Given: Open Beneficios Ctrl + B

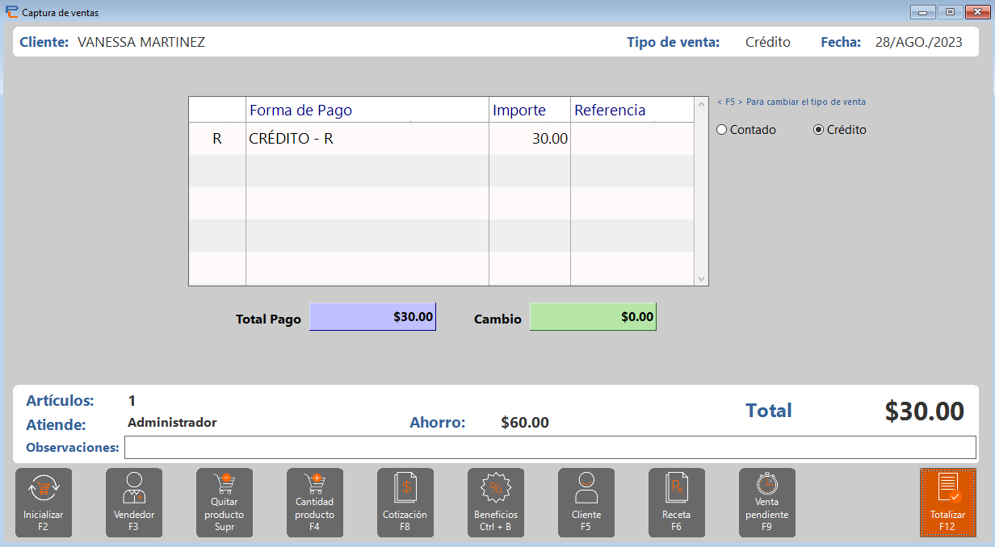Looking at the screenshot, I should coord(496,503).
